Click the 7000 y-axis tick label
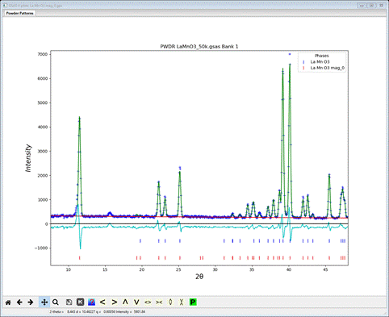389x317 pixels. tap(43, 54)
